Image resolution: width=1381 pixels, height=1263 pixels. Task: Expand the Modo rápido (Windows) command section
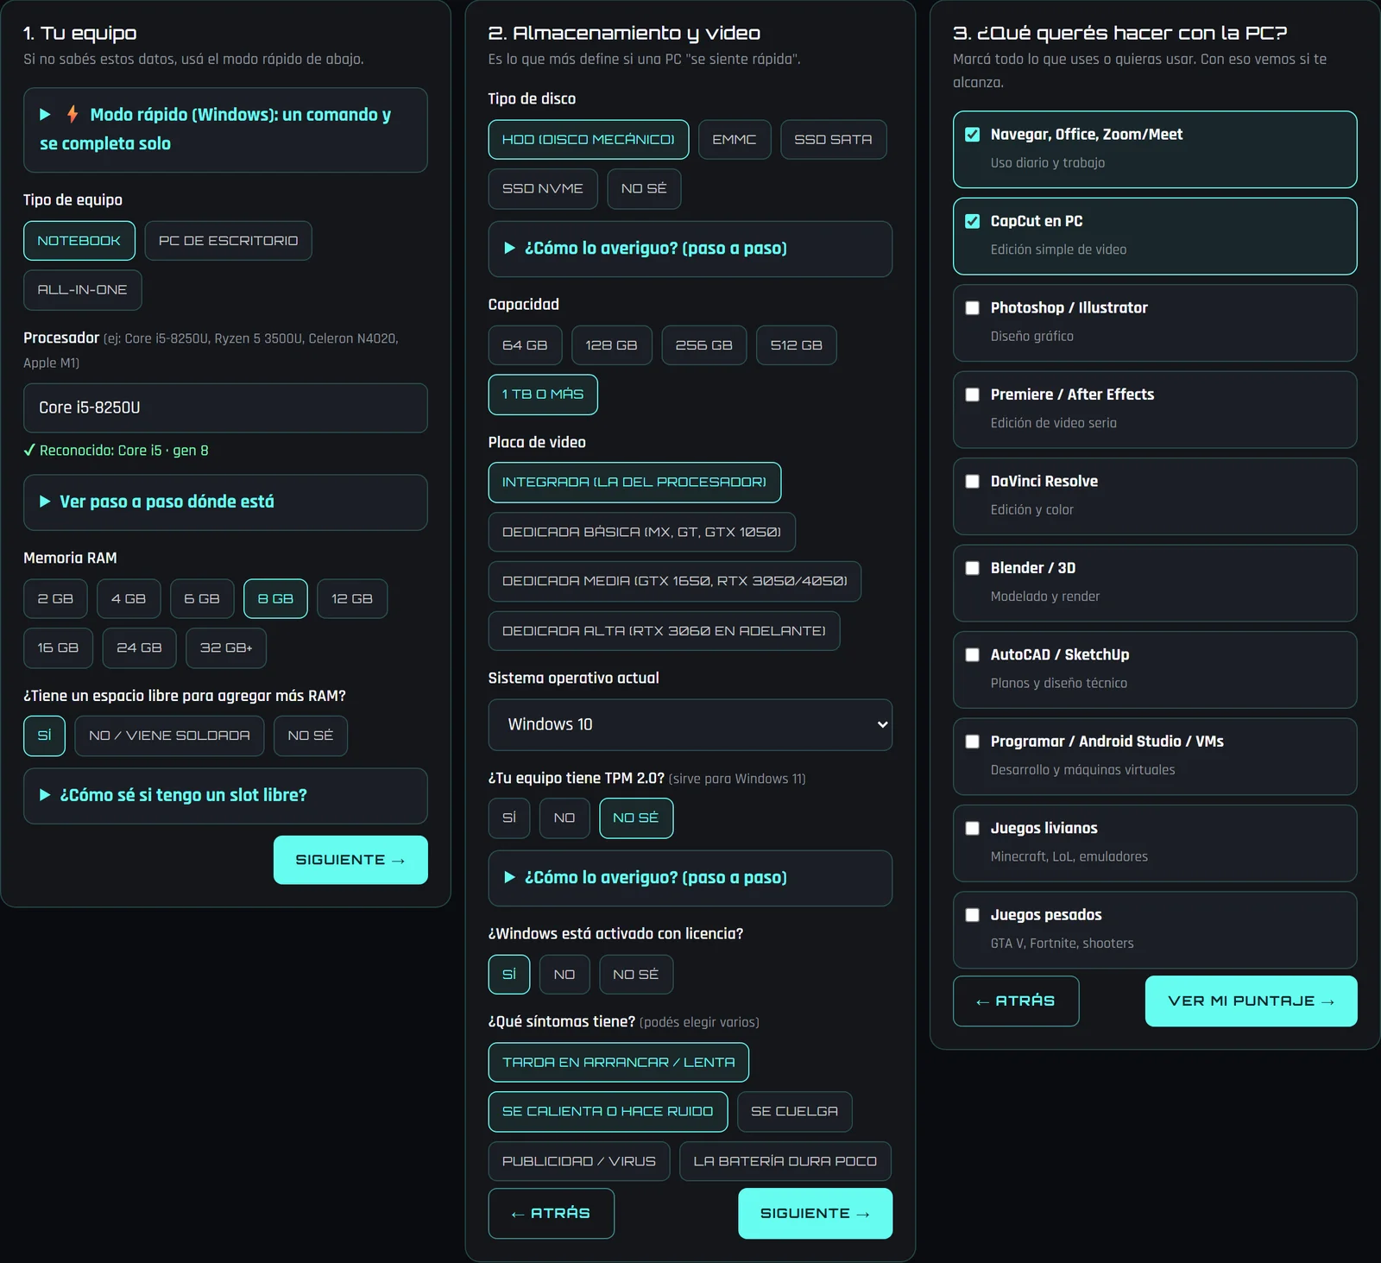pos(225,129)
